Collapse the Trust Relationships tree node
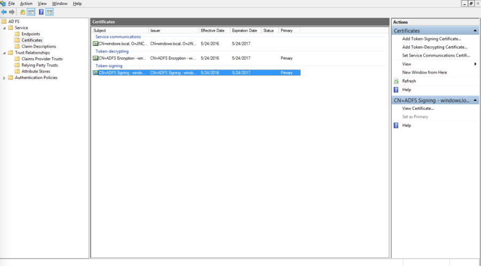 coord(4,53)
